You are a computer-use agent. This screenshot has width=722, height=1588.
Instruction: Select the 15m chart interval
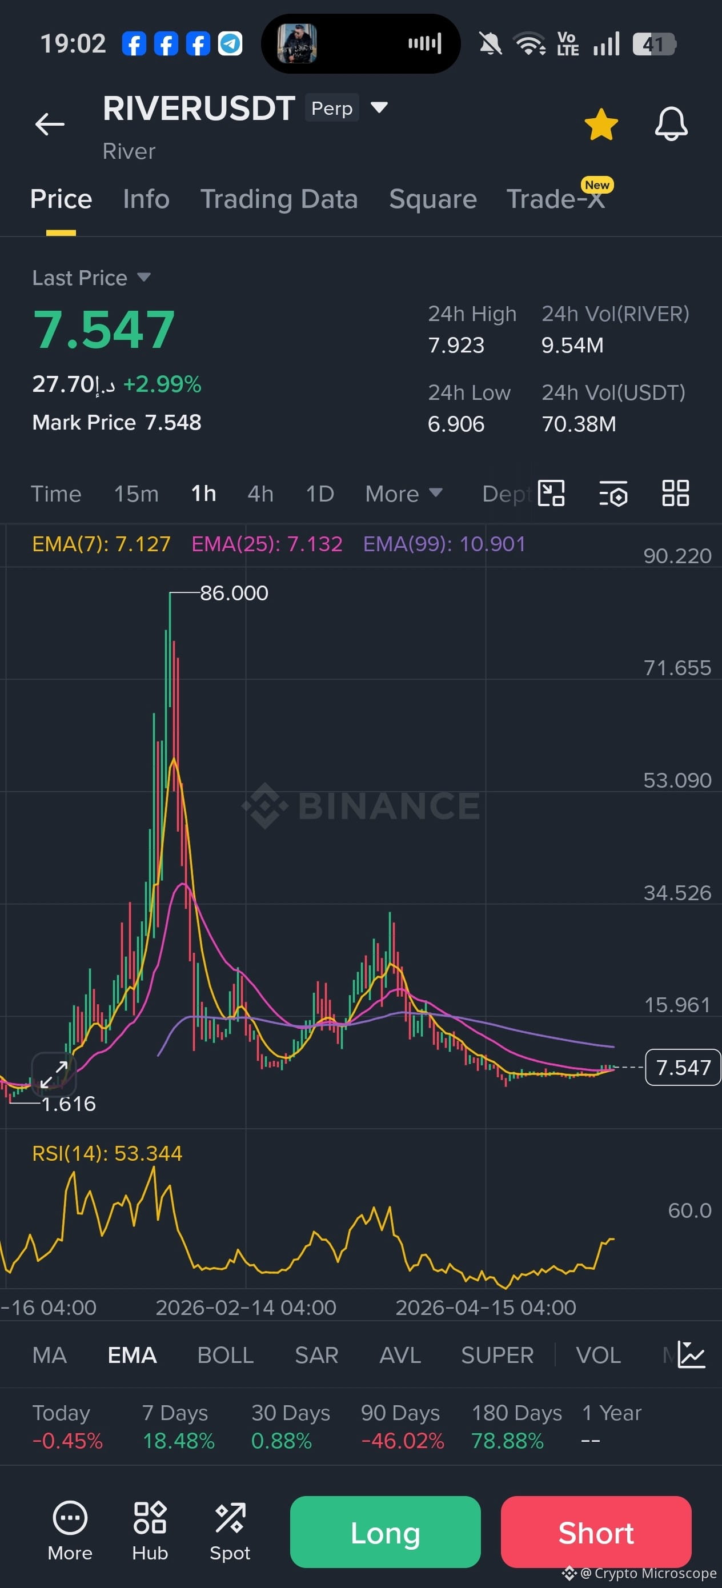click(x=137, y=494)
